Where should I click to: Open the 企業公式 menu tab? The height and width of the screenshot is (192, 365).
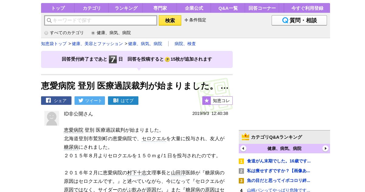pyautogui.click(x=194, y=8)
